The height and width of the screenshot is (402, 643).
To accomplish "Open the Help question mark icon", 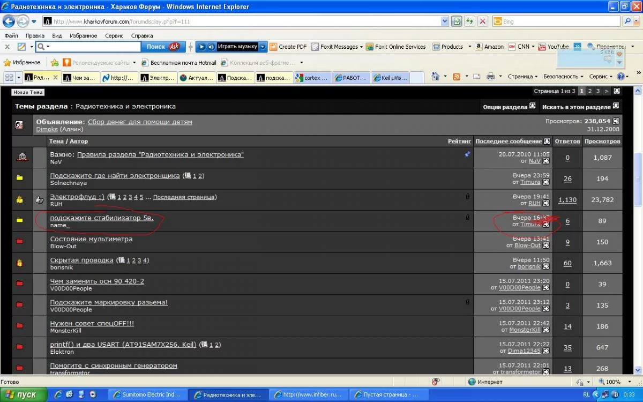I will (x=620, y=77).
